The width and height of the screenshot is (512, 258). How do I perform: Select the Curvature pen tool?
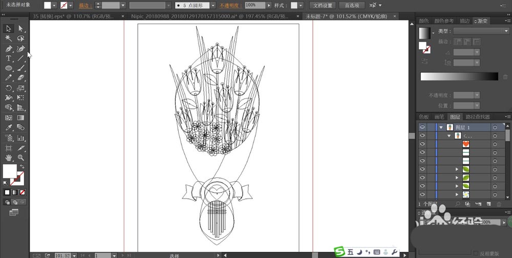click(21, 49)
